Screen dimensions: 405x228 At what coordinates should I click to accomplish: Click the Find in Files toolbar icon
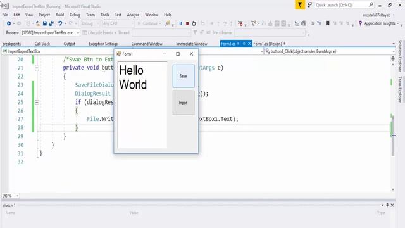(167, 23)
